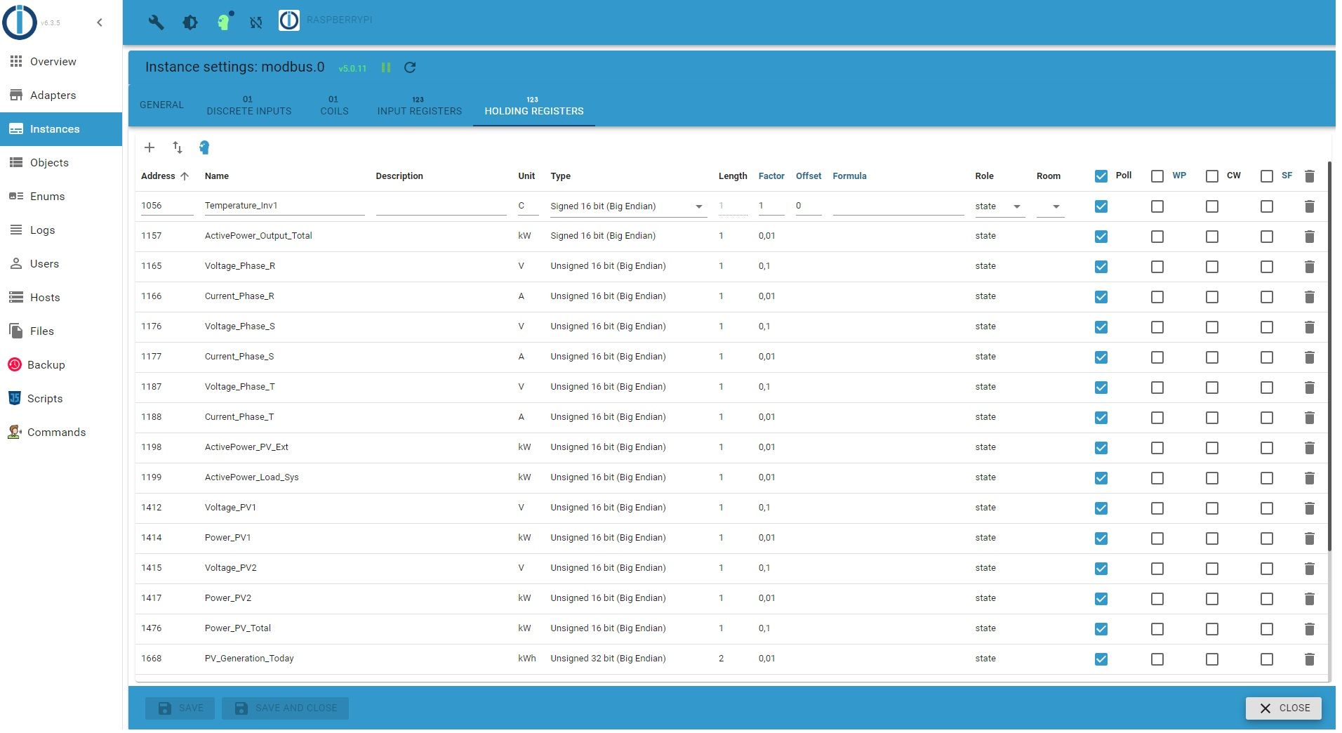Open Objects in the sidebar

click(61, 163)
